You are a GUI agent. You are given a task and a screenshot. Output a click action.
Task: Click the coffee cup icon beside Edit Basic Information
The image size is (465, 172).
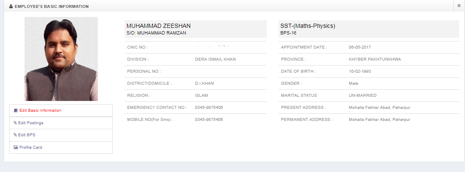point(16,111)
